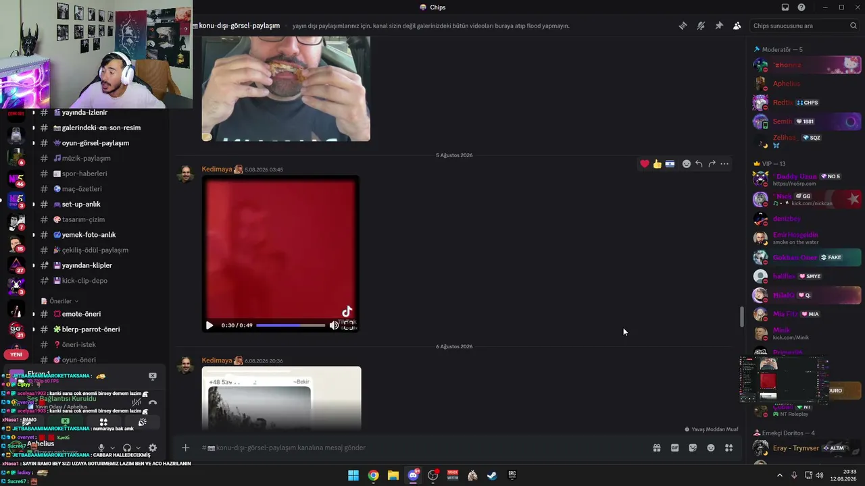Open Kedimaya's profile from 6.08.2026 message
Image resolution: width=865 pixels, height=486 pixels.
(217, 360)
